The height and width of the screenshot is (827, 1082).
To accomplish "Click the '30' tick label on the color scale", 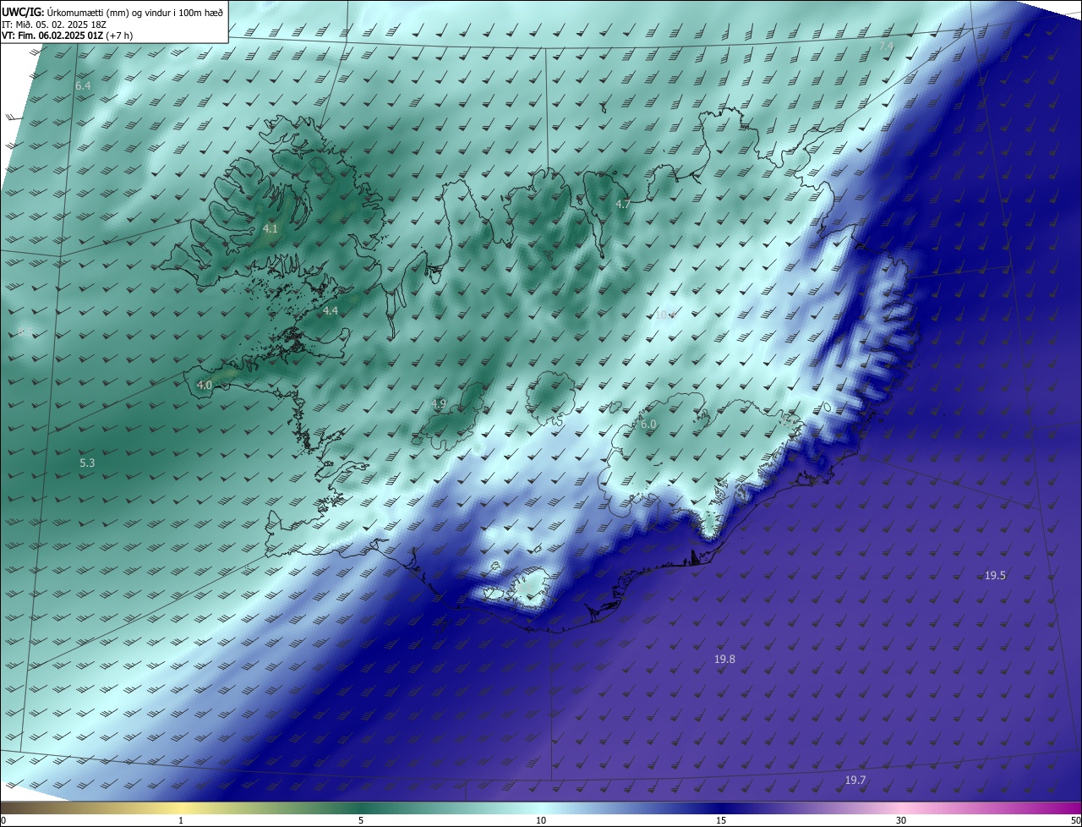I will pos(901,820).
